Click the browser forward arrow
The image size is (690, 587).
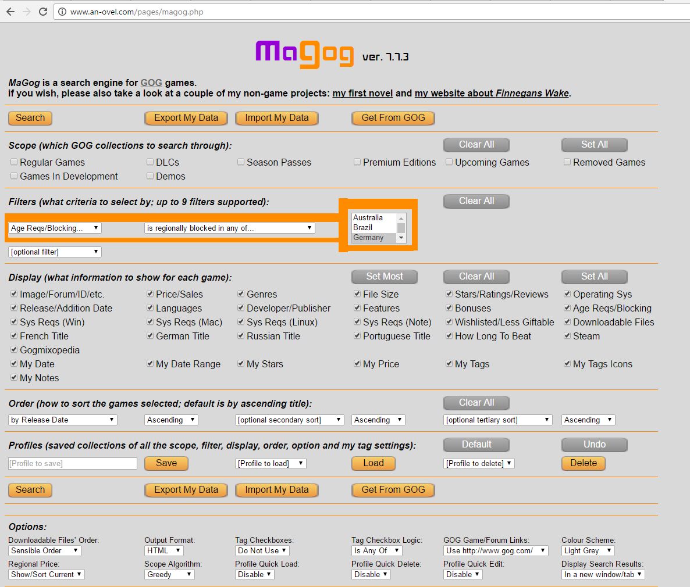click(x=27, y=12)
